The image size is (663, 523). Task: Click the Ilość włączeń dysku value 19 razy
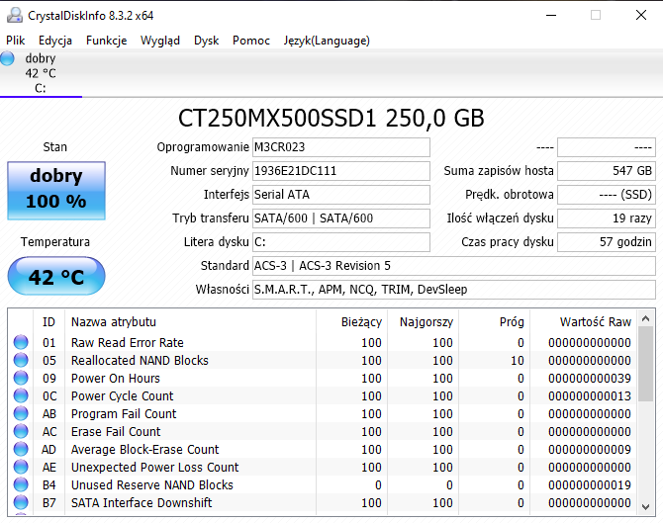click(x=607, y=218)
